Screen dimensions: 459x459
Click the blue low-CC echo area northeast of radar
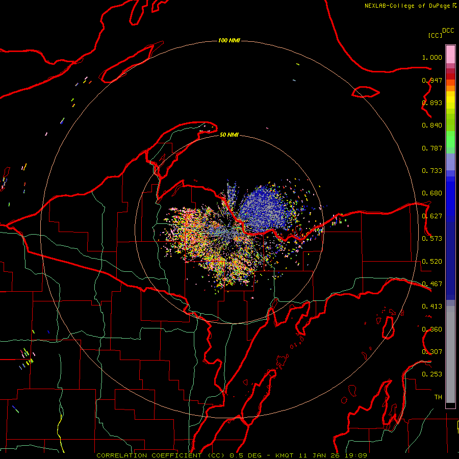pyautogui.click(x=264, y=209)
